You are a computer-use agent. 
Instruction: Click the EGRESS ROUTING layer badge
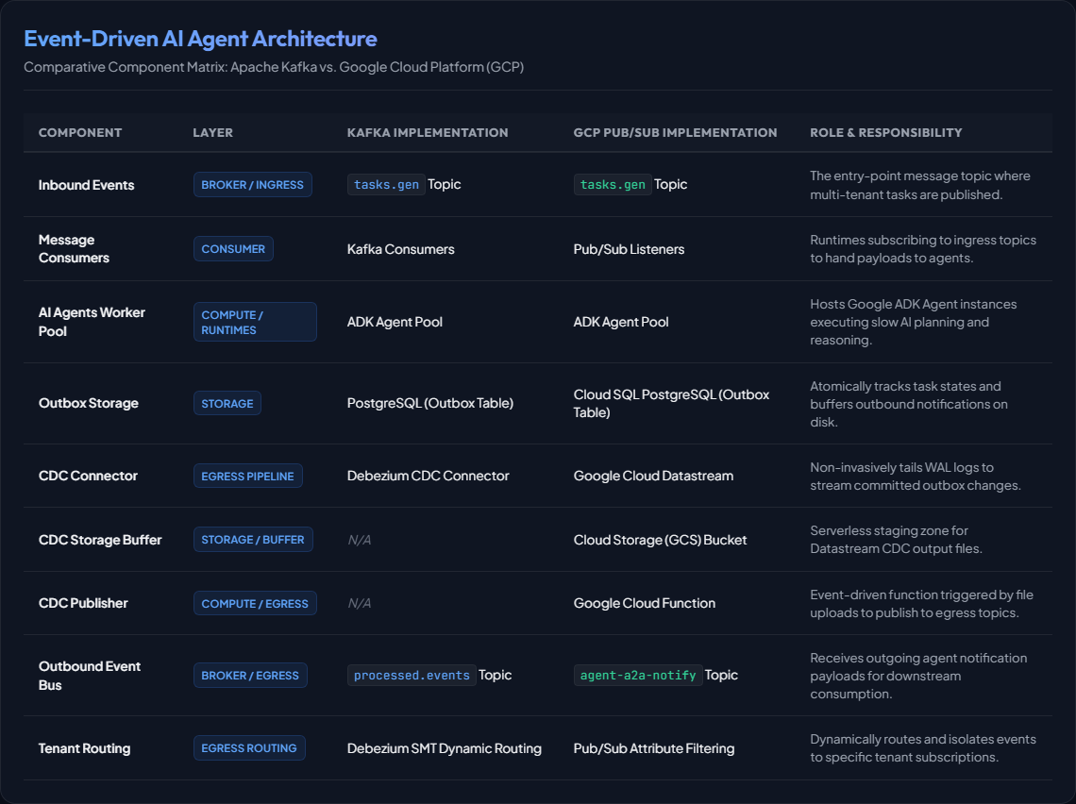(x=249, y=747)
